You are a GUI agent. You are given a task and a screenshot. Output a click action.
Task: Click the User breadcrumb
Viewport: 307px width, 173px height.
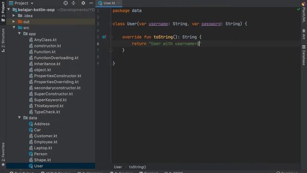click(118, 167)
